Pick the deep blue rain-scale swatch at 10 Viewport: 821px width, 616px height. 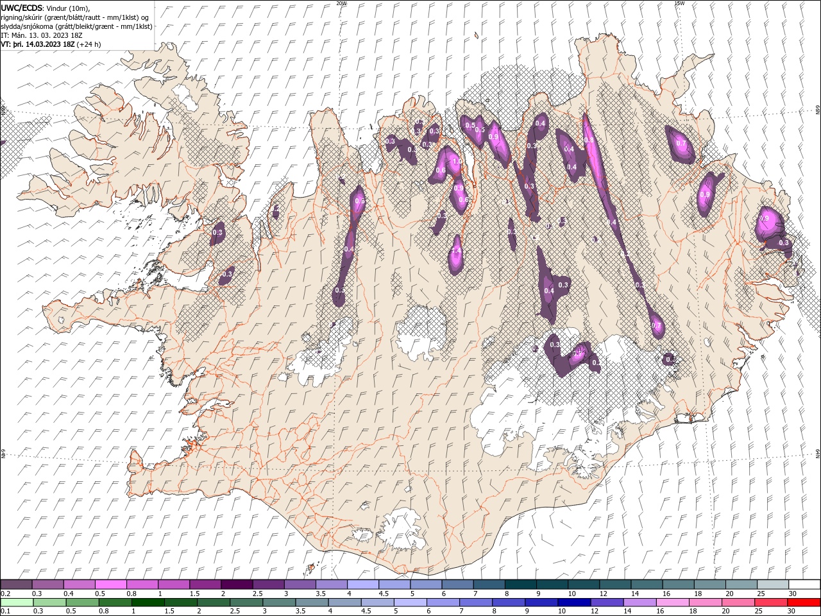(x=574, y=603)
